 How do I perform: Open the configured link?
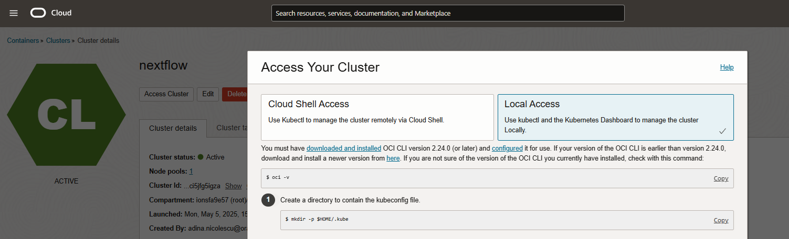click(x=507, y=149)
